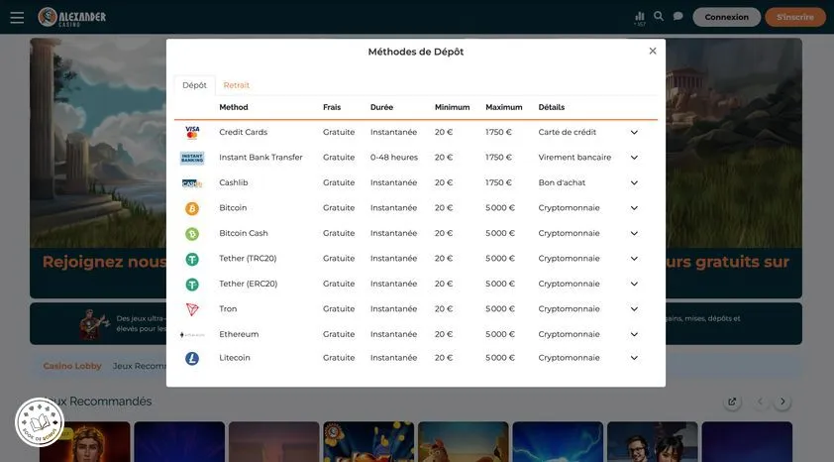Screen dimensions: 834x462
Task: Click the Ethereum logo icon
Action: coord(192,335)
